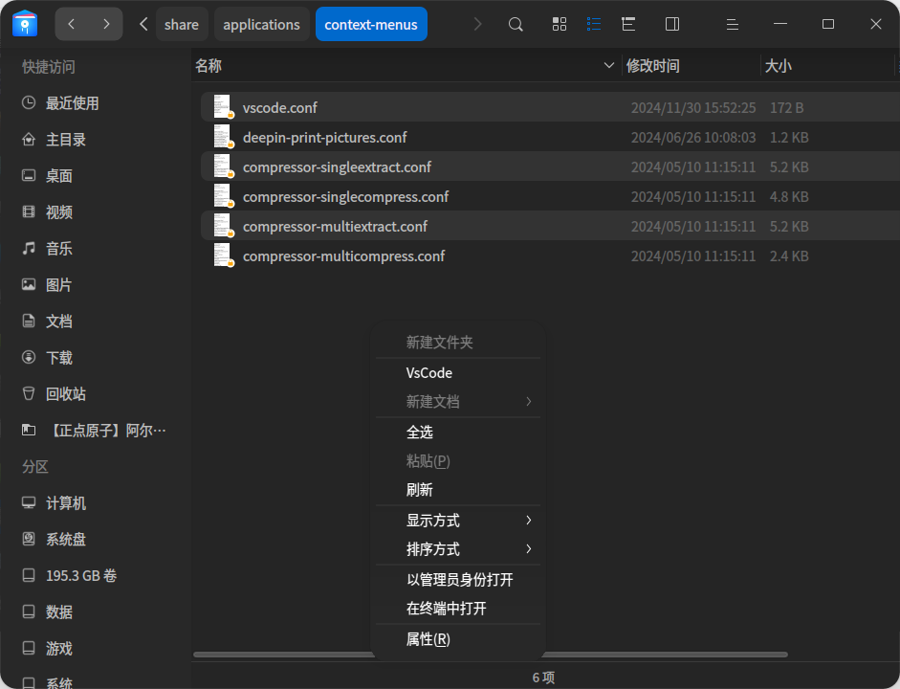Expand the 新建文档 submenu arrow
The height and width of the screenshot is (689, 900).
(x=529, y=402)
